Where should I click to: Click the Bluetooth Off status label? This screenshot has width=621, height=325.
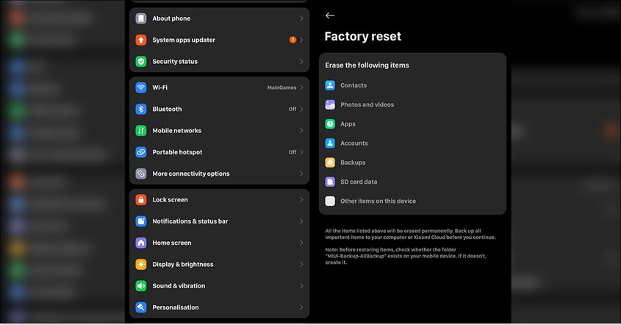pos(292,109)
